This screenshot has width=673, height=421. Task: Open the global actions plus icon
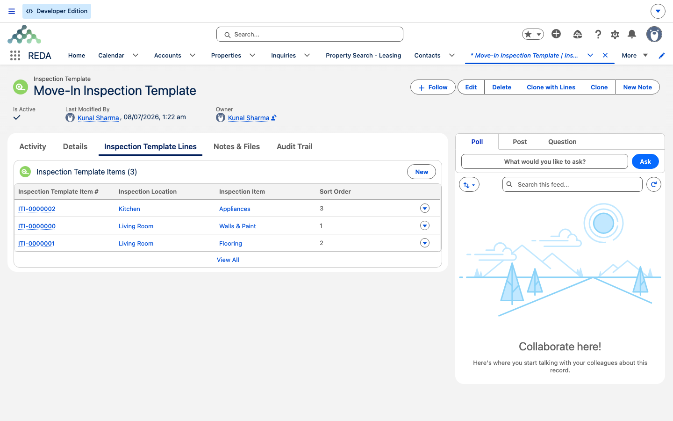click(556, 34)
